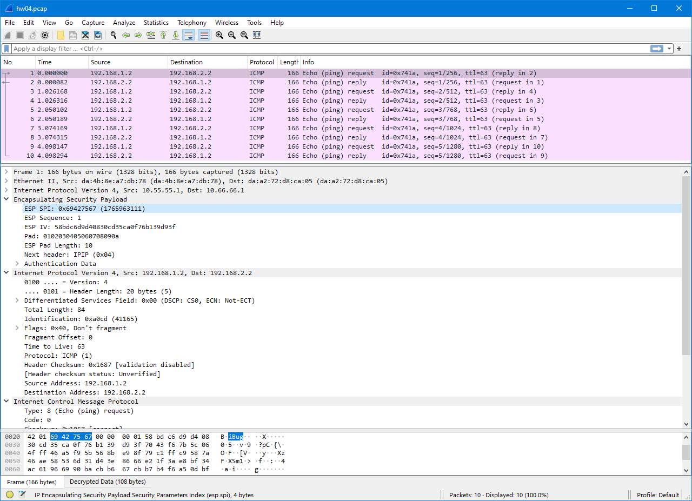The width and height of the screenshot is (692, 501).
Task: Open a capture file via folder icon
Action: tap(61, 35)
